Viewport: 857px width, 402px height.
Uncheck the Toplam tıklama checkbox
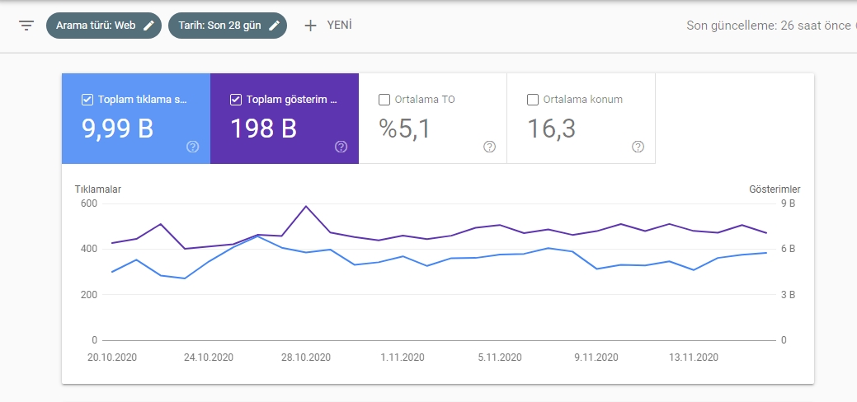pyautogui.click(x=87, y=100)
